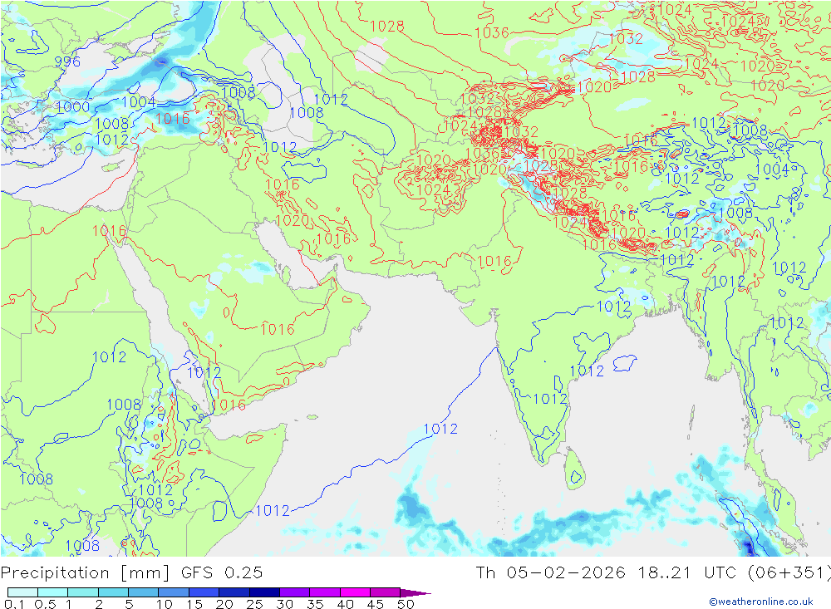Select the 35–40 mm legend swatch
The width and height of the screenshot is (831, 609).
coord(325,592)
